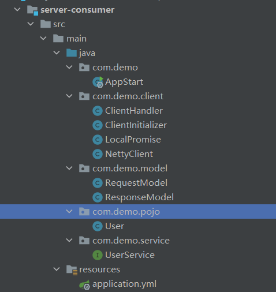Click the ClientHandler class icon

click(x=98, y=111)
